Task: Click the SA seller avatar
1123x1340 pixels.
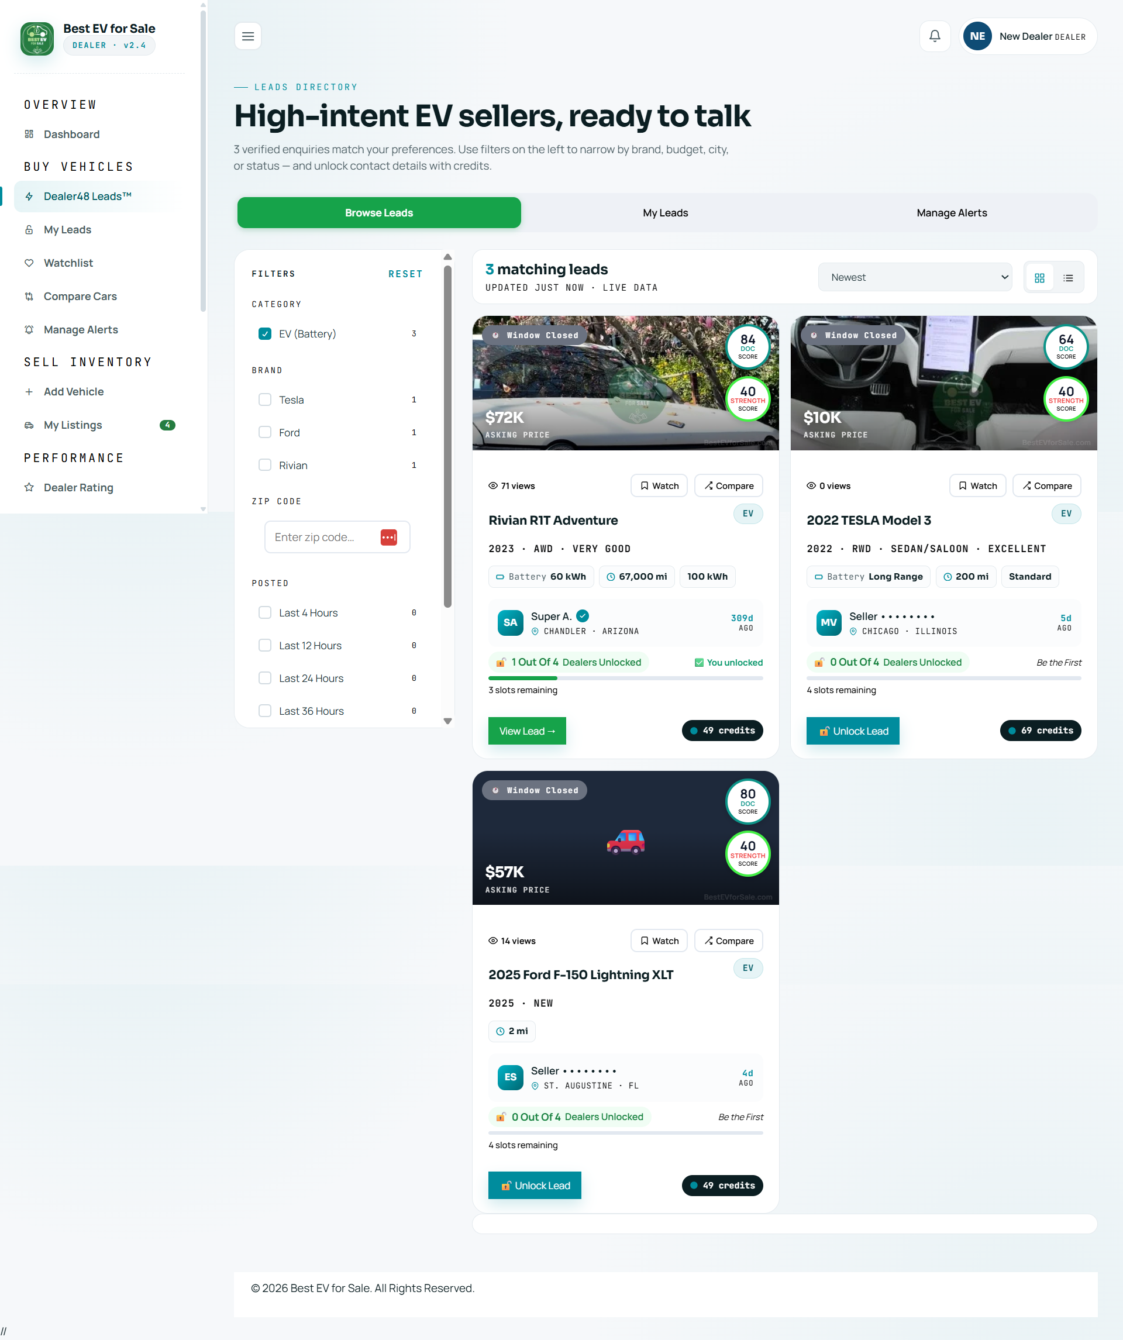Action: (510, 623)
